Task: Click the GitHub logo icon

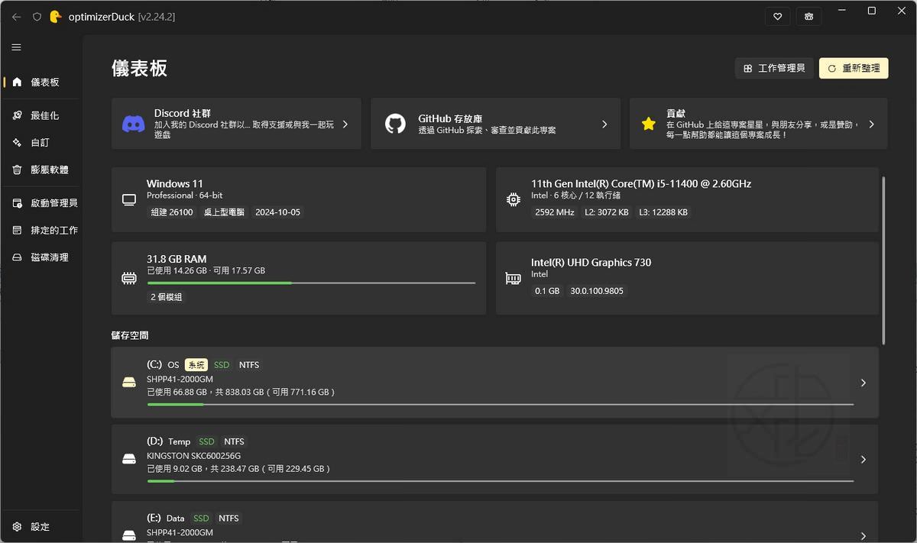Action: point(395,124)
